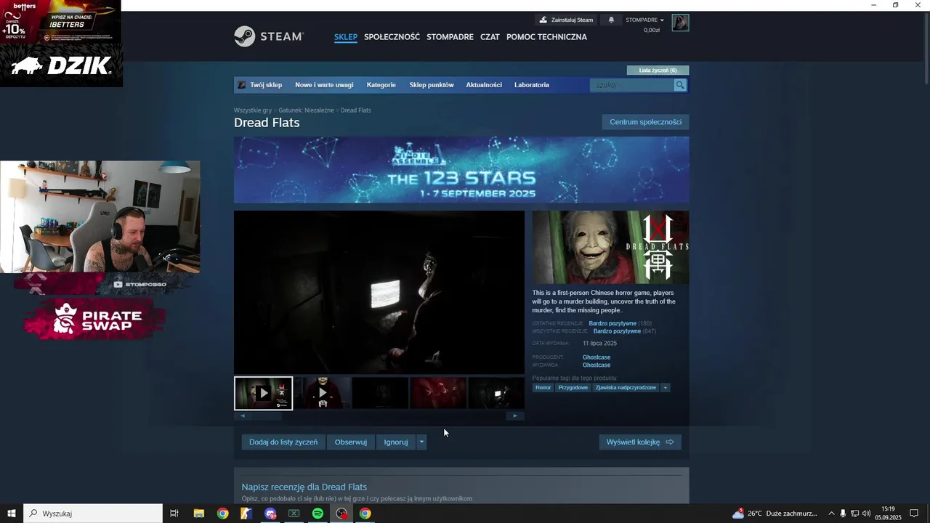Click the Horror tag
Screen dimensions: 930x523
pos(543,388)
